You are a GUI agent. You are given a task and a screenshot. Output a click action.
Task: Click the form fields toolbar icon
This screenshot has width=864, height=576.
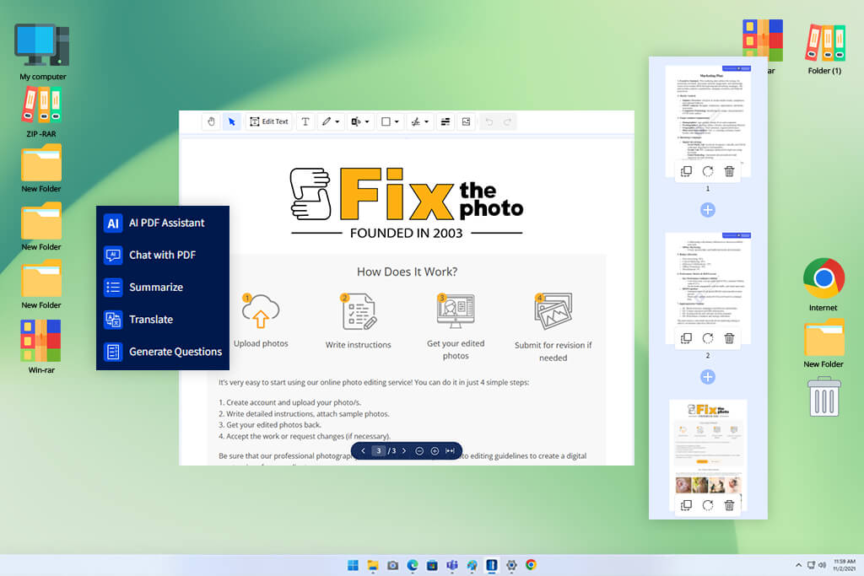tap(445, 121)
